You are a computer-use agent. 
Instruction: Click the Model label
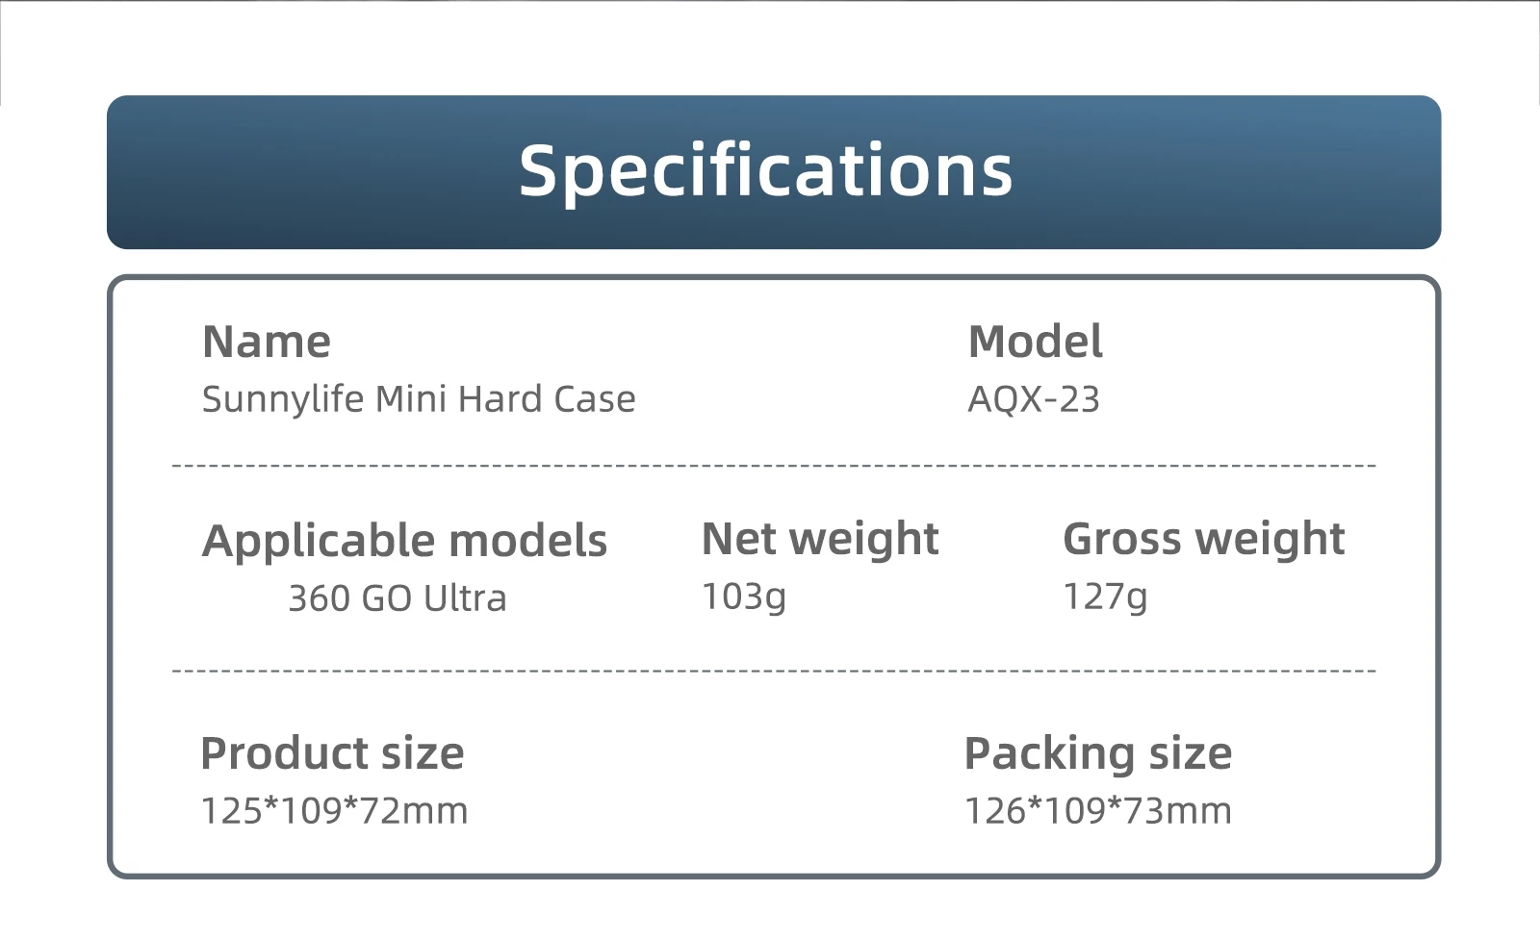click(1035, 342)
